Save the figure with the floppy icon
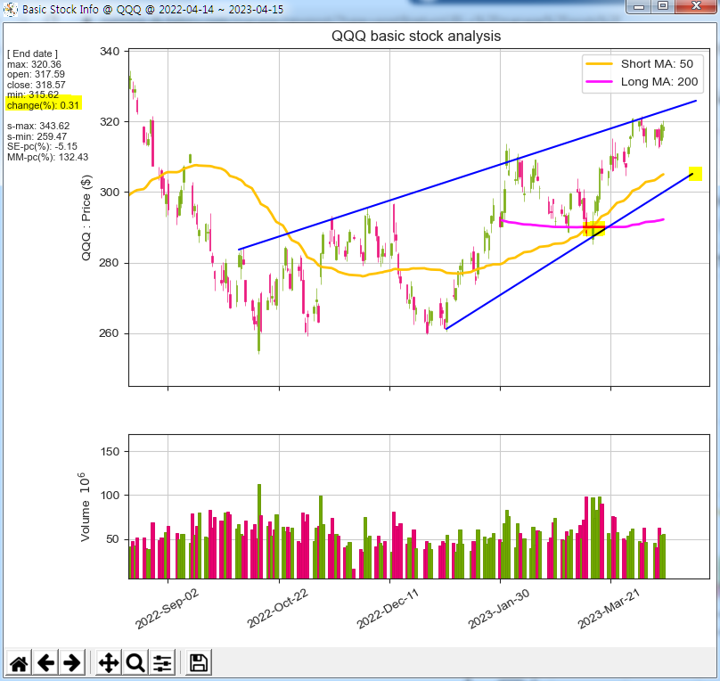Image resolution: width=720 pixels, height=681 pixels. tap(199, 662)
